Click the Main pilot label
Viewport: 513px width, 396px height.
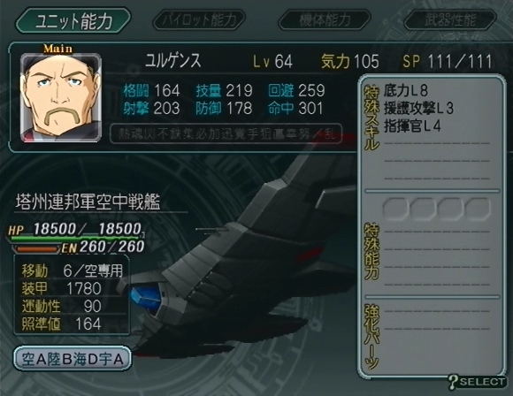pos(57,49)
